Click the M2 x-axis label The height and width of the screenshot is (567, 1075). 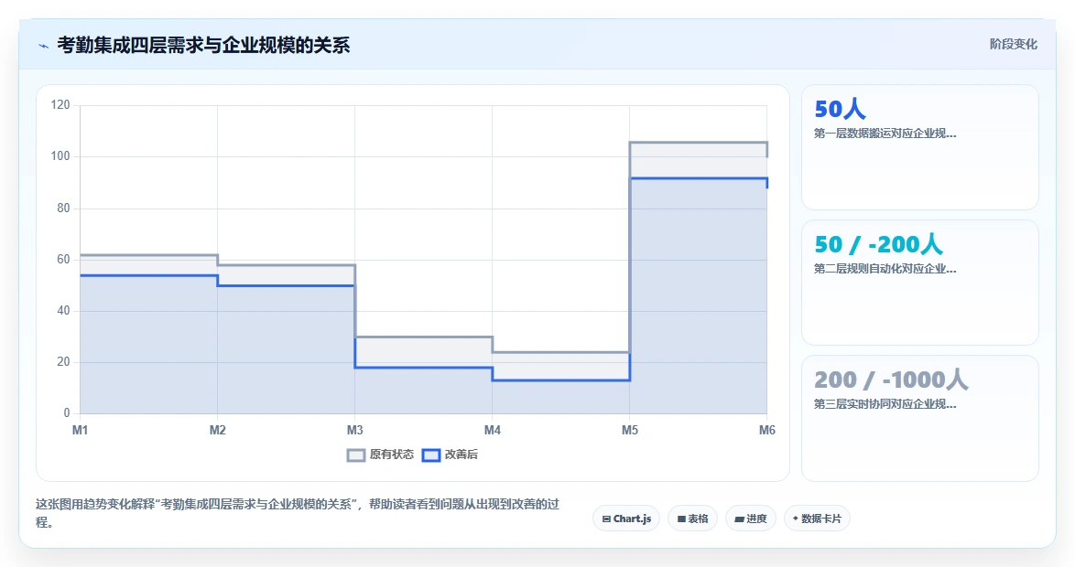pos(217,430)
